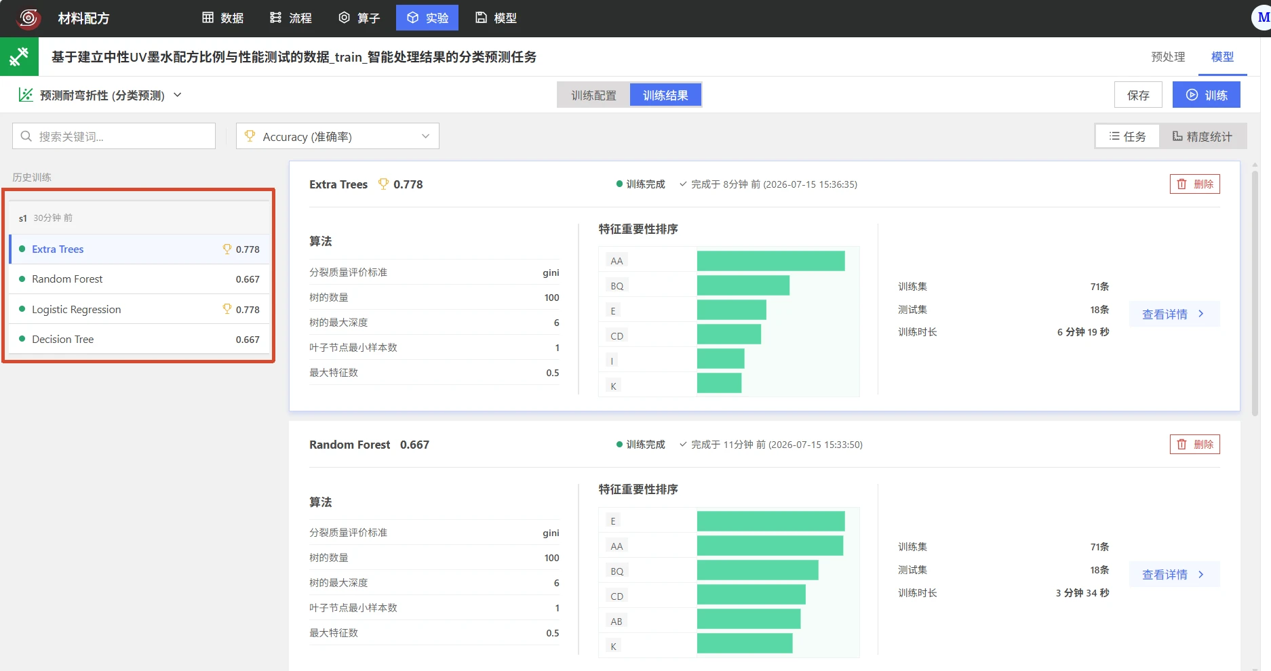Screen dimensions: 1271x671
Task: Click the chart icon beside 预测耐弯折性
Action: coord(26,95)
